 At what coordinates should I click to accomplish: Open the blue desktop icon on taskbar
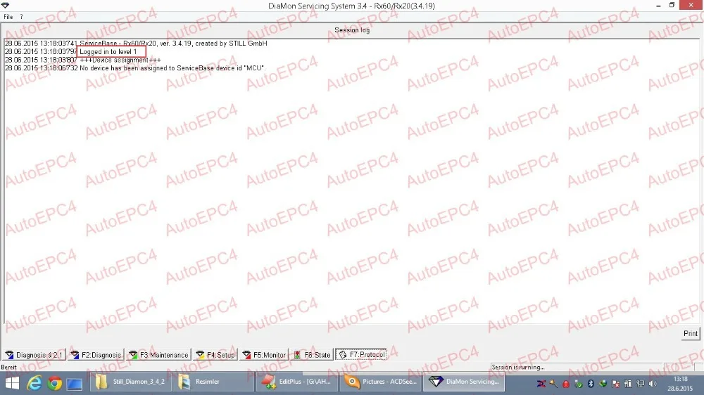coord(75,384)
